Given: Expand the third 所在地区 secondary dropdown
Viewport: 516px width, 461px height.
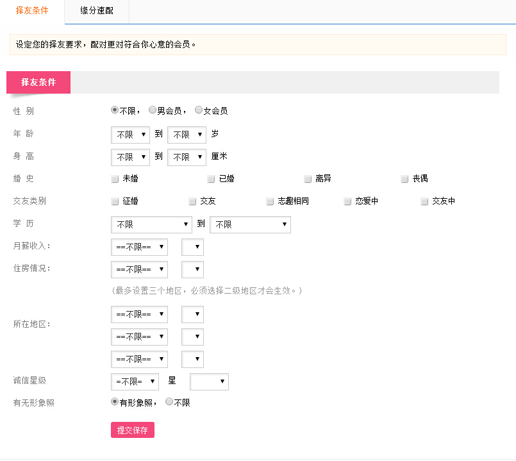Looking at the screenshot, I should [x=192, y=359].
